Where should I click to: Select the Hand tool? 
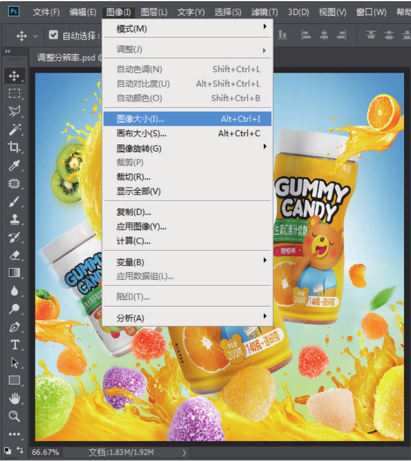(x=14, y=399)
